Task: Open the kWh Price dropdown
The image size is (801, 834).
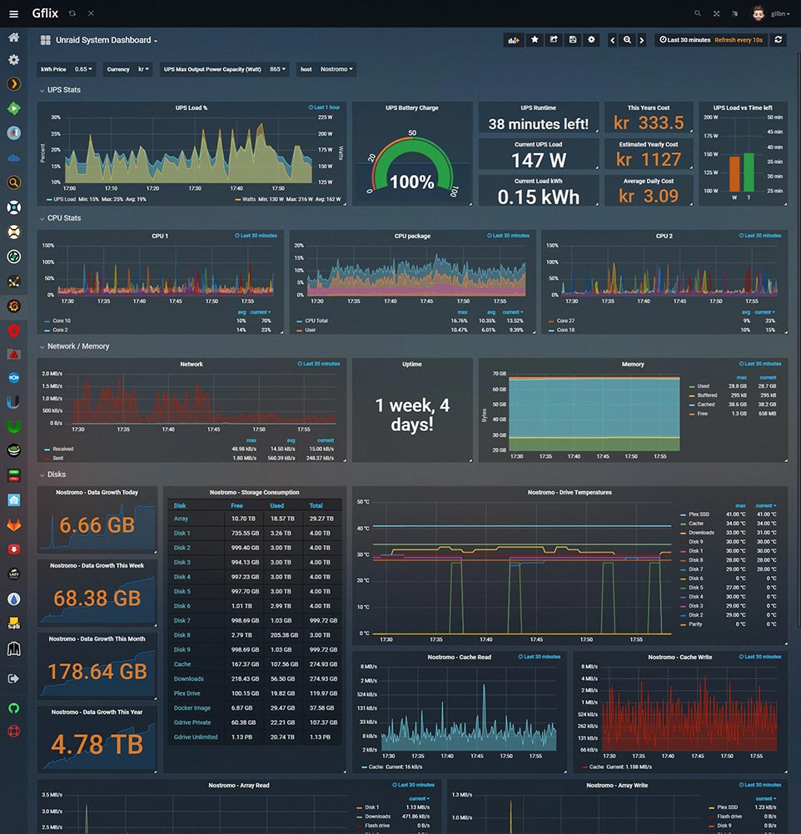Action: pyautogui.click(x=66, y=69)
